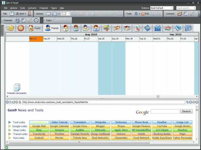The width and height of the screenshot is (201, 150).
Task: Click the browser refresh icon
Action: point(14,102)
